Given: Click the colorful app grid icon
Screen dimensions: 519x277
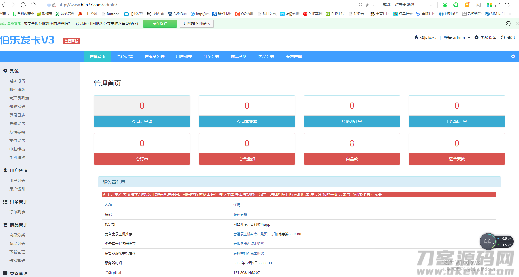Looking at the screenshot, I should click(489, 5).
